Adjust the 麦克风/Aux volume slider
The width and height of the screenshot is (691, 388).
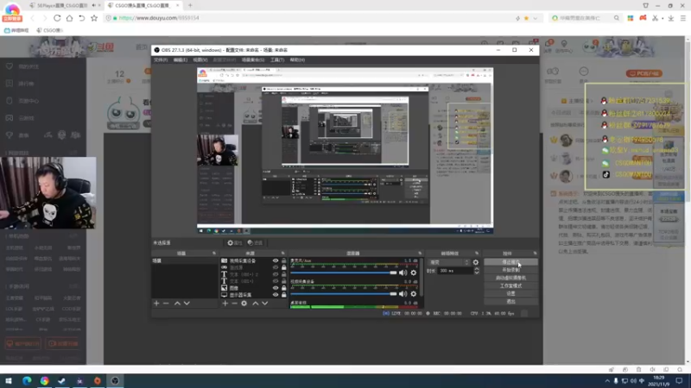pos(344,272)
